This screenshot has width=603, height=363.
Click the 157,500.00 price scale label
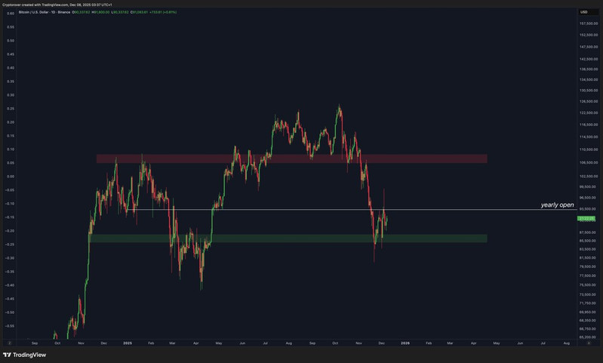tap(588, 23)
